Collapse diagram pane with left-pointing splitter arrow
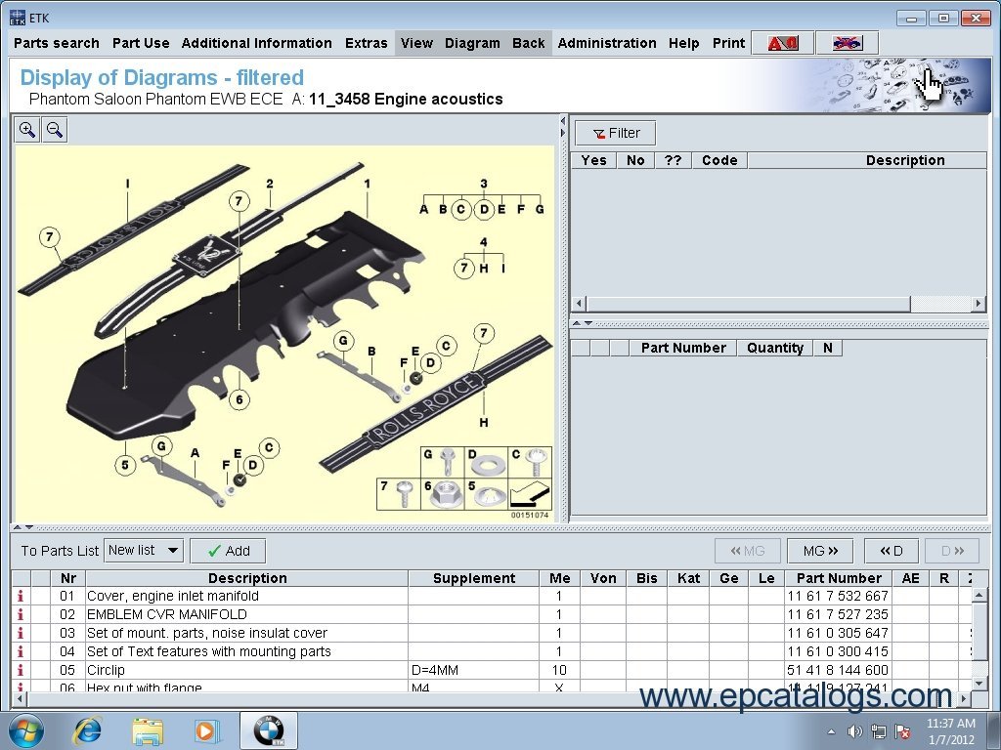Screen dimensions: 1001x750 (x=562, y=120)
